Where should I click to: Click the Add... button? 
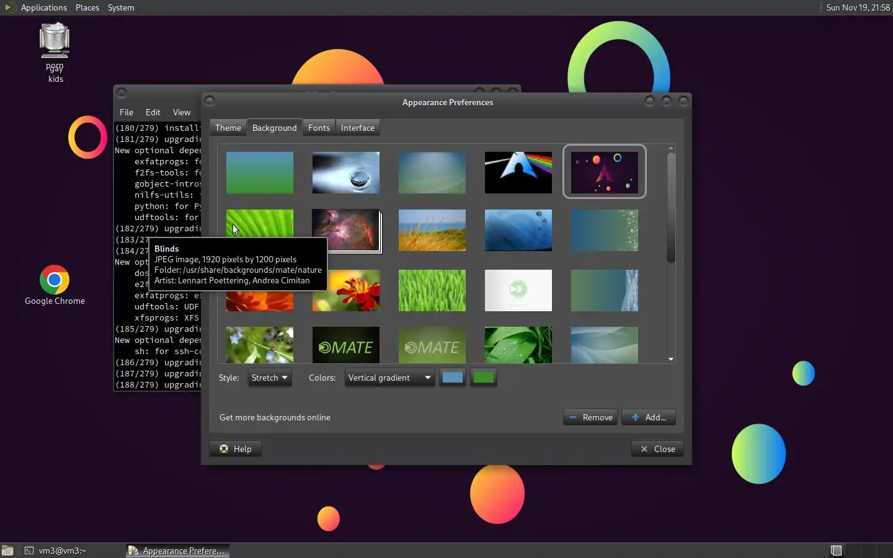tap(649, 417)
